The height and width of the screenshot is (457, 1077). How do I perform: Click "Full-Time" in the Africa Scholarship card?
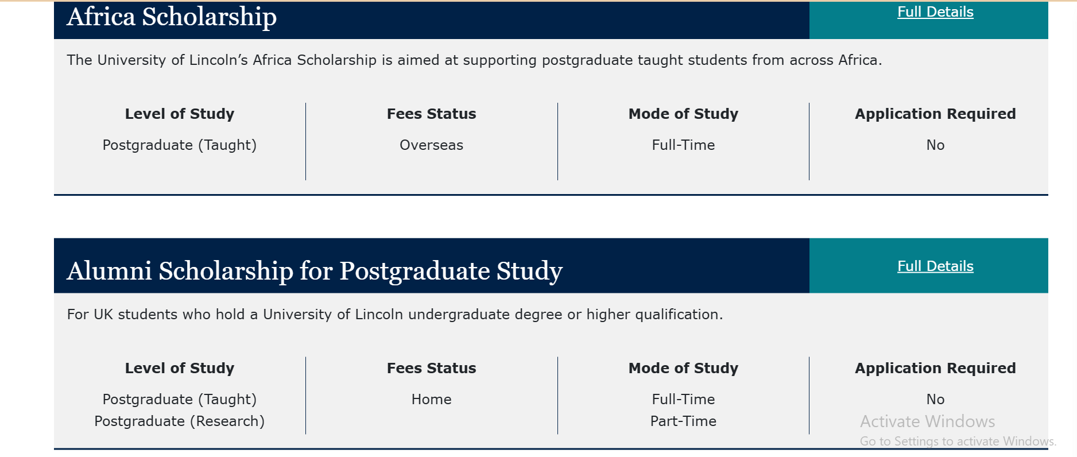683,145
